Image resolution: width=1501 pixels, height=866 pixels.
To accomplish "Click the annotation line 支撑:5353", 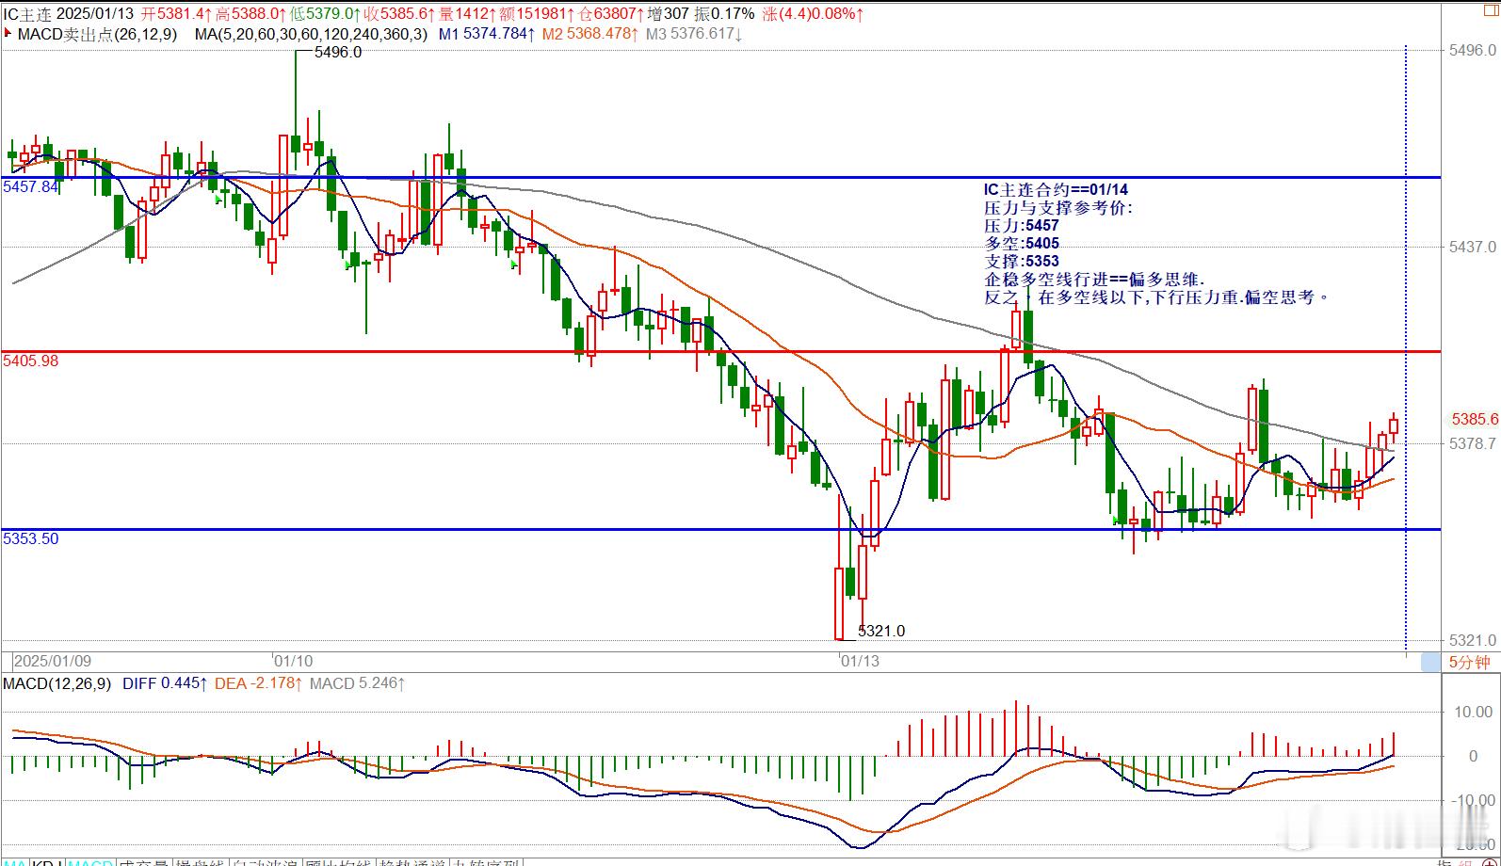I will tap(1022, 262).
